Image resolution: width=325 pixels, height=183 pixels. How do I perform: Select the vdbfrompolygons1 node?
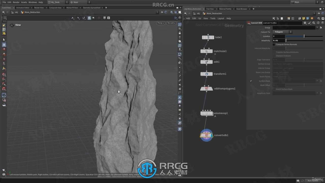(x=206, y=89)
